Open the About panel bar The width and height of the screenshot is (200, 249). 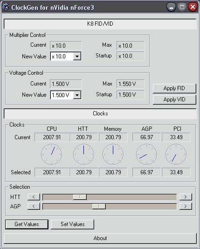tap(100, 238)
